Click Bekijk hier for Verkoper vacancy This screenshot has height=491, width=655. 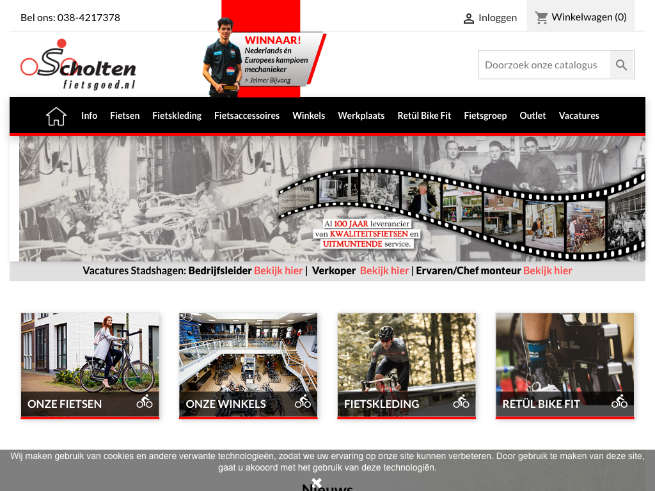point(384,270)
